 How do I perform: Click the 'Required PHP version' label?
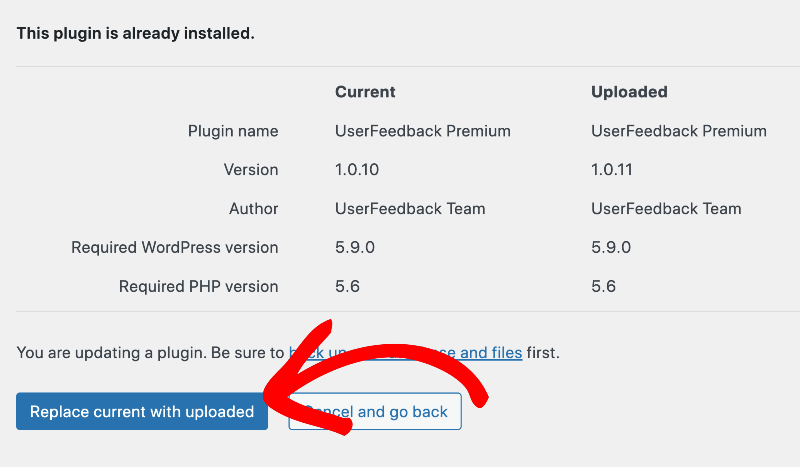pyautogui.click(x=198, y=286)
